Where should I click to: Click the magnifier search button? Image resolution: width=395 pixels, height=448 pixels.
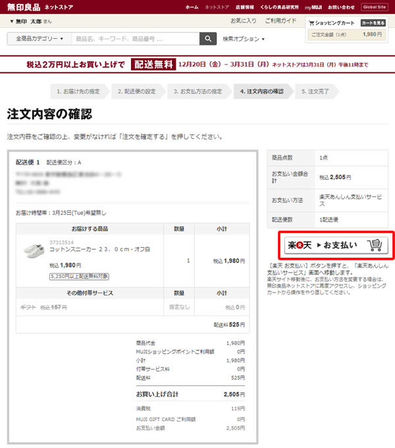point(208,39)
